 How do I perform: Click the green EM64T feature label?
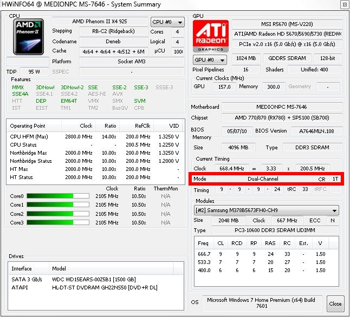pos(69,101)
